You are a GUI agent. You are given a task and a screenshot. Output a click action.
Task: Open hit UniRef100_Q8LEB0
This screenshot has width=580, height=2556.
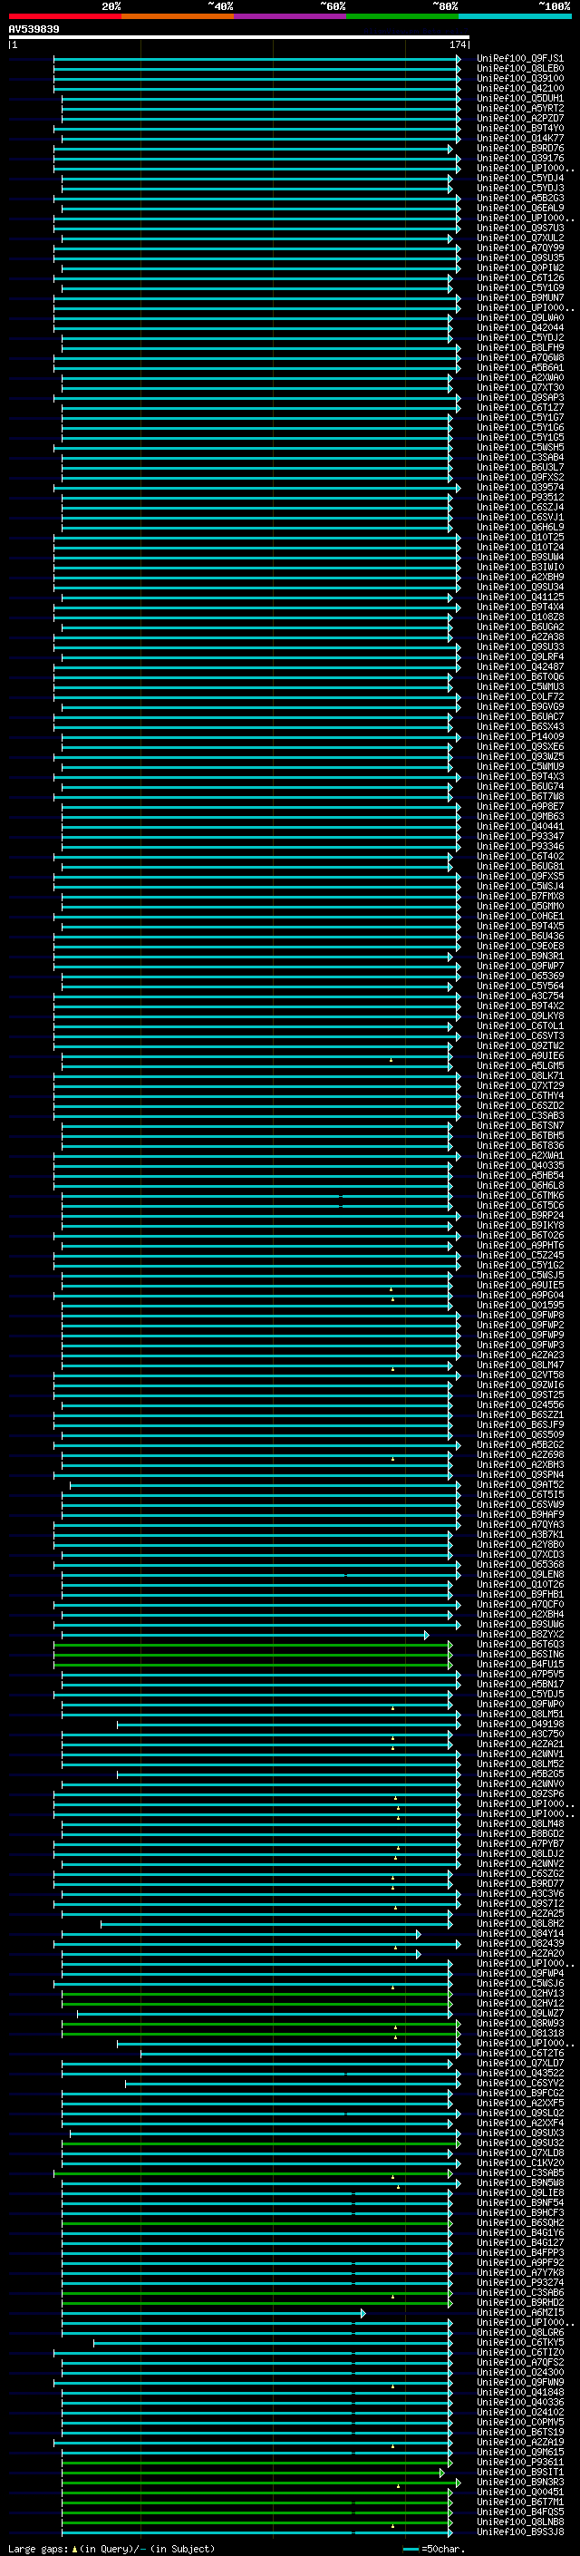click(519, 69)
